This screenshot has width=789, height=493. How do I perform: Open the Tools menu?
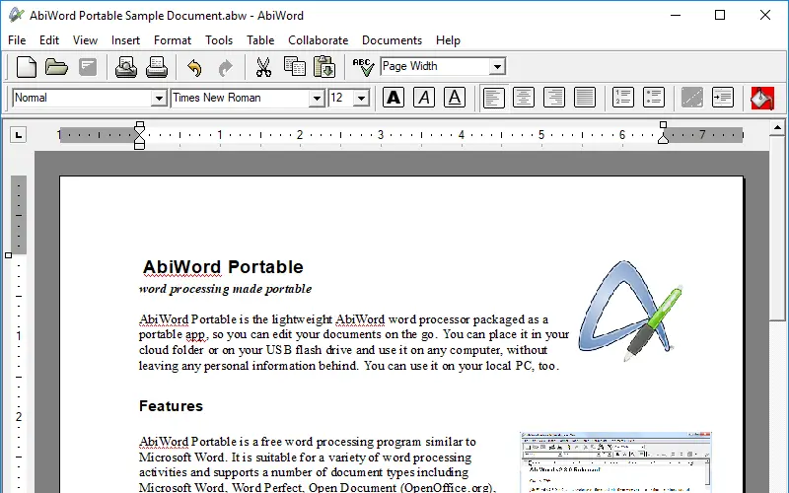219,40
